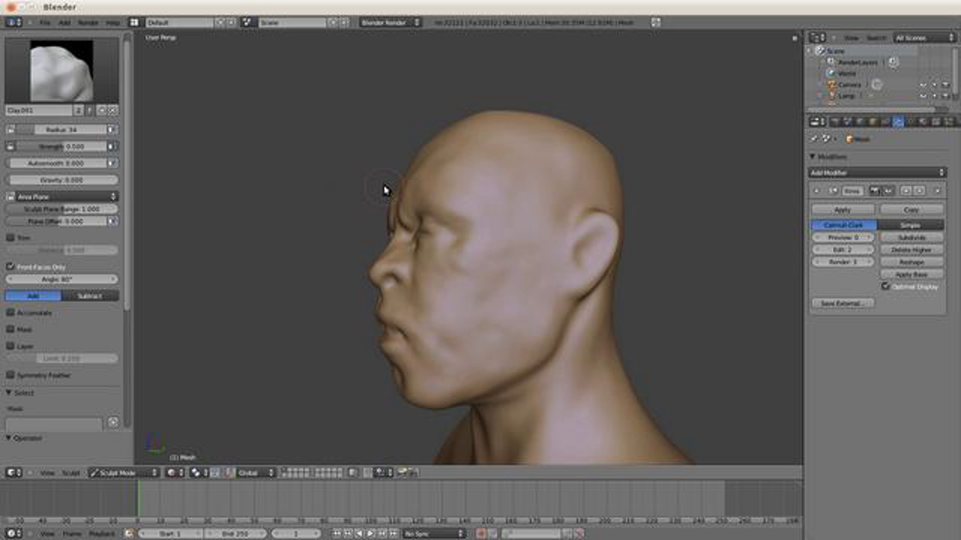Enable the Accumulate checkbox
Screen dimensions: 961x540
click(10, 312)
